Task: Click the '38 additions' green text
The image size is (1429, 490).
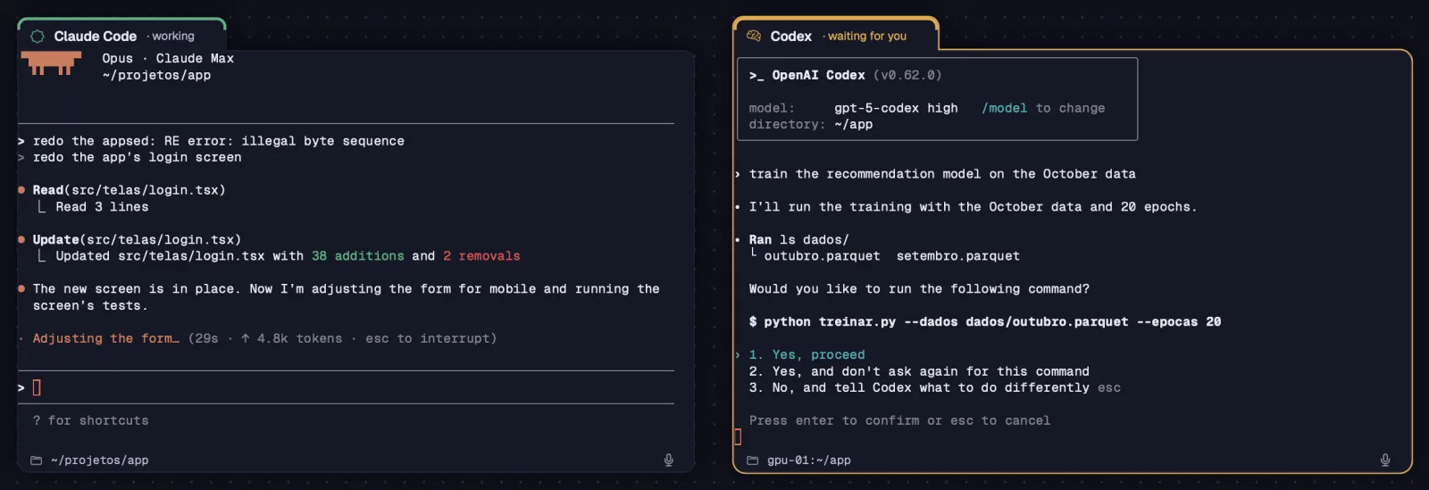Action: pyautogui.click(x=357, y=256)
